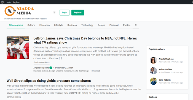Switch to Personal category tab
The height and width of the screenshot is (100, 193).
point(114,25)
